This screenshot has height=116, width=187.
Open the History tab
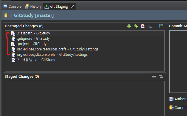point(33,7)
